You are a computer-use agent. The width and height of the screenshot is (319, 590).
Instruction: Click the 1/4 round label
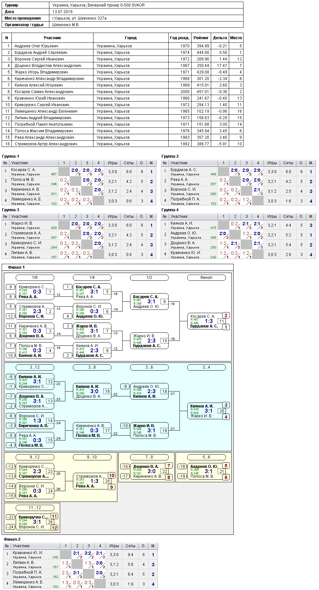pos(92,278)
